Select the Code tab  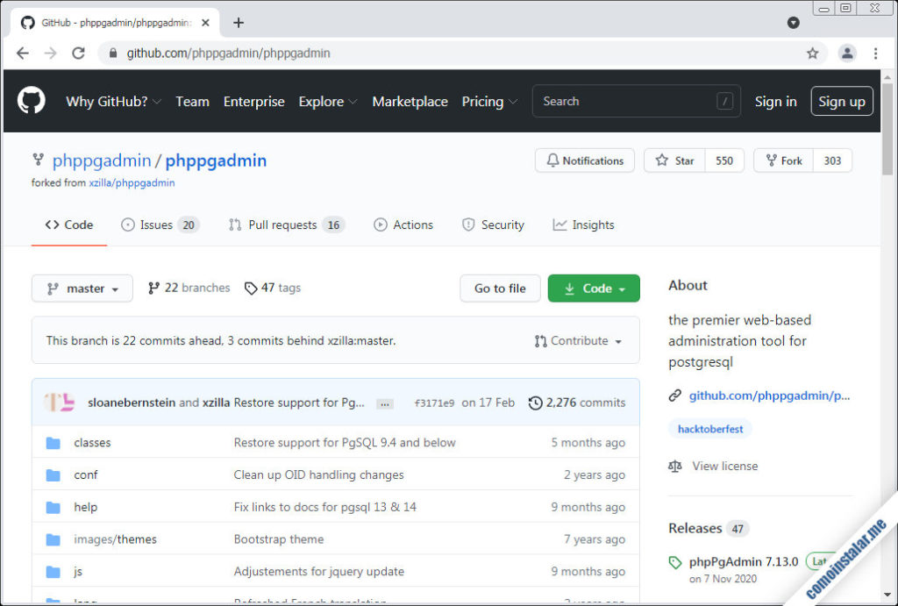(69, 225)
